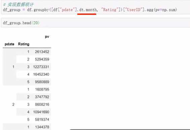This screenshot has width=190, height=130.
Task: Click the value 1344378
Action: 42,127
